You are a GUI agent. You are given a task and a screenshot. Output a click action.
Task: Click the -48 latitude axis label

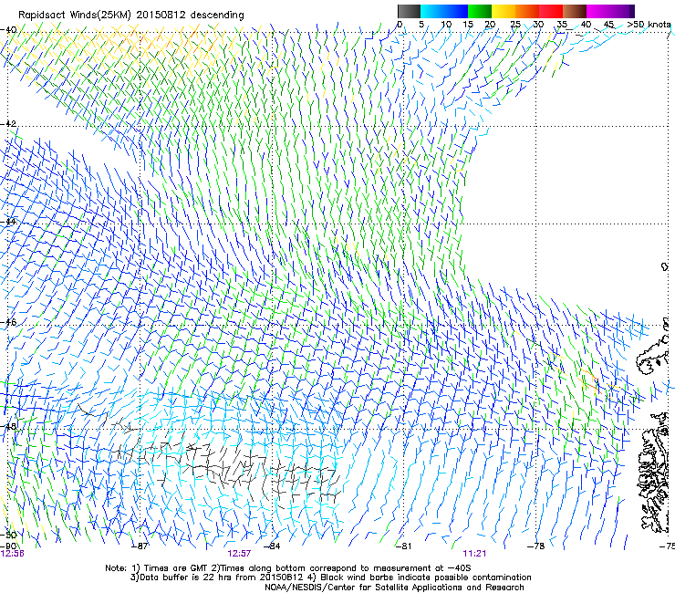pyautogui.click(x=8, y=426)
